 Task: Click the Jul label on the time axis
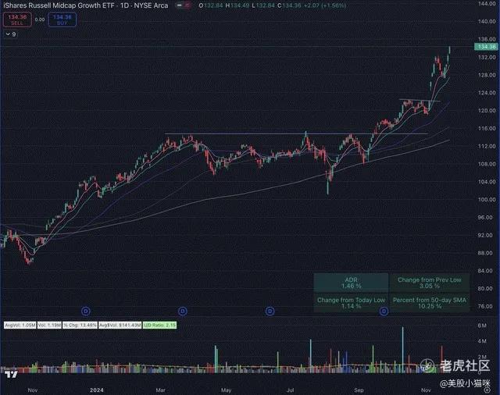(290, 390)
